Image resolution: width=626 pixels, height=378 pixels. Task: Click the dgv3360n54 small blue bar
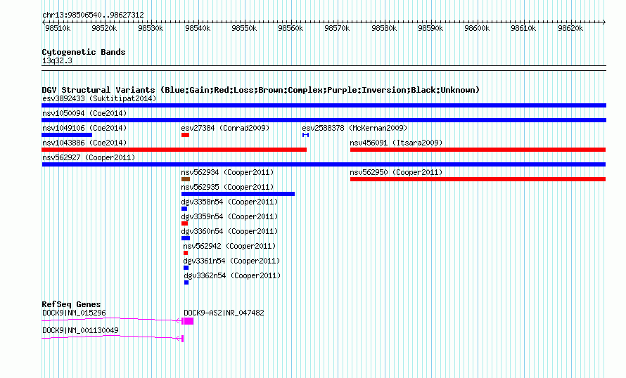coord(186,238)
